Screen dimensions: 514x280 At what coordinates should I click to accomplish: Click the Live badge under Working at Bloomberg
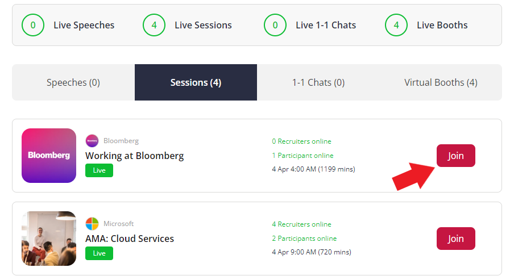(99, 170)
